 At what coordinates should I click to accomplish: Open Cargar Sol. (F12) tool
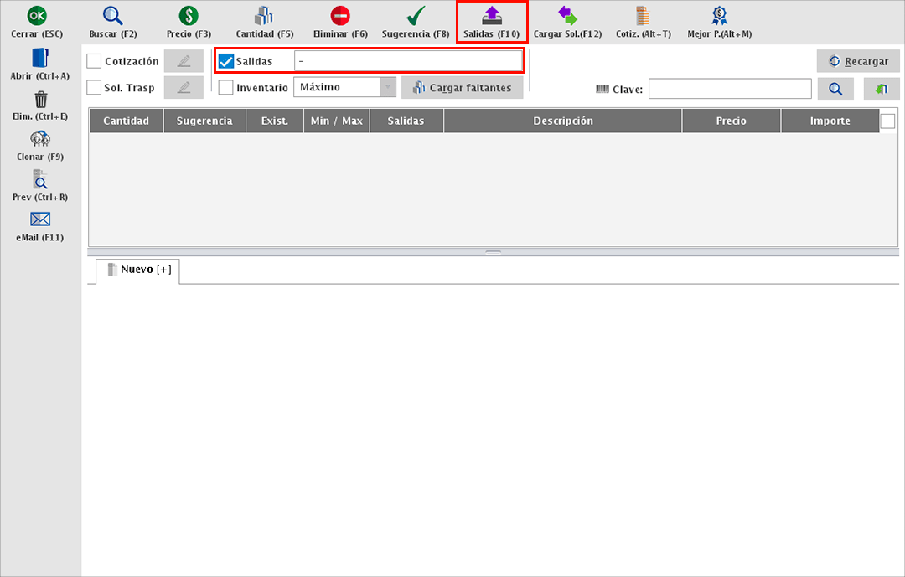click(567, 16)
